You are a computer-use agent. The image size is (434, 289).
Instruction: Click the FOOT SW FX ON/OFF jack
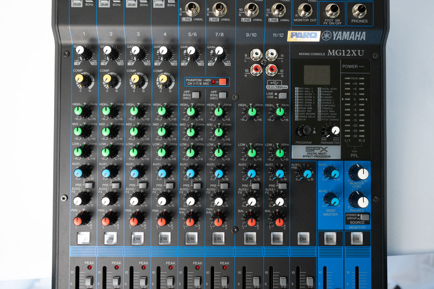[x=332, y=10]
